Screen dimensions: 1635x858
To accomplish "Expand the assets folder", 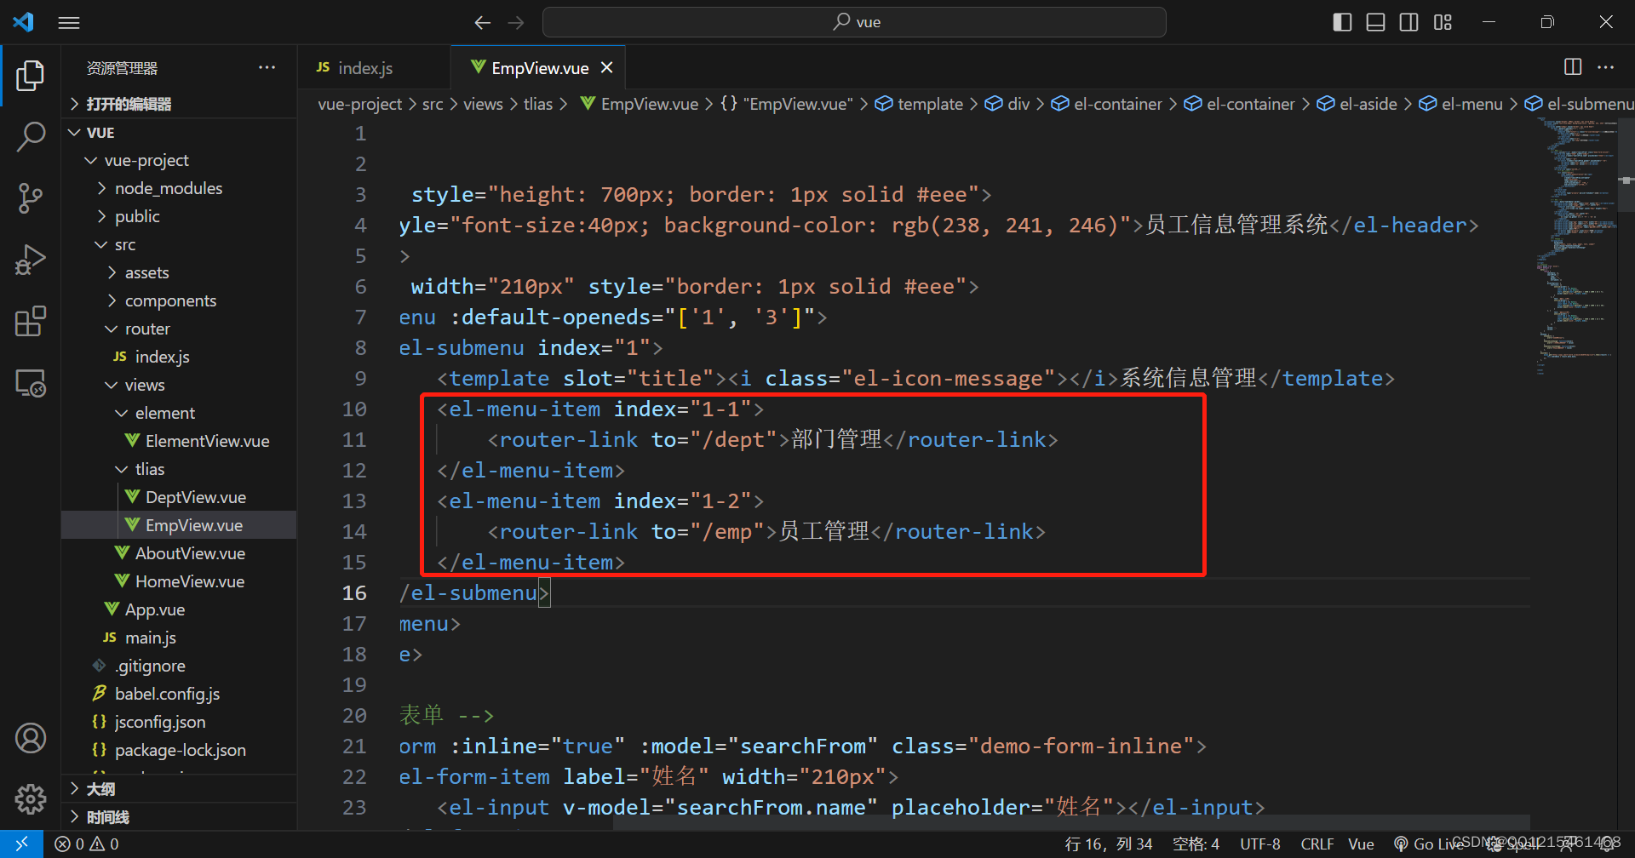I will click(x=179, y=273).
